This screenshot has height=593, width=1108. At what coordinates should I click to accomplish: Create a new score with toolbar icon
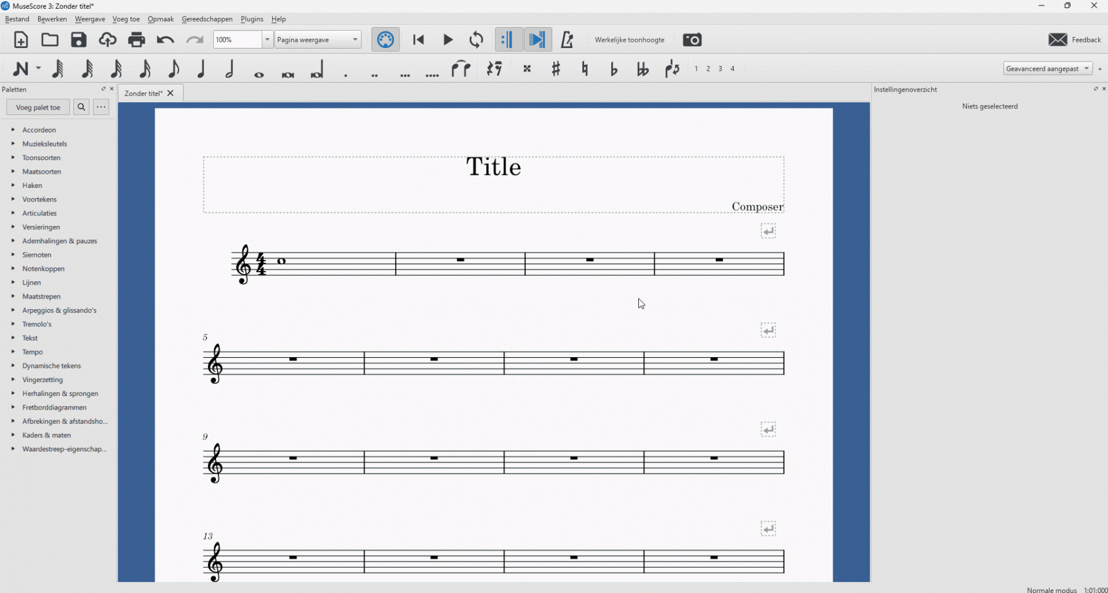point(21,40)
